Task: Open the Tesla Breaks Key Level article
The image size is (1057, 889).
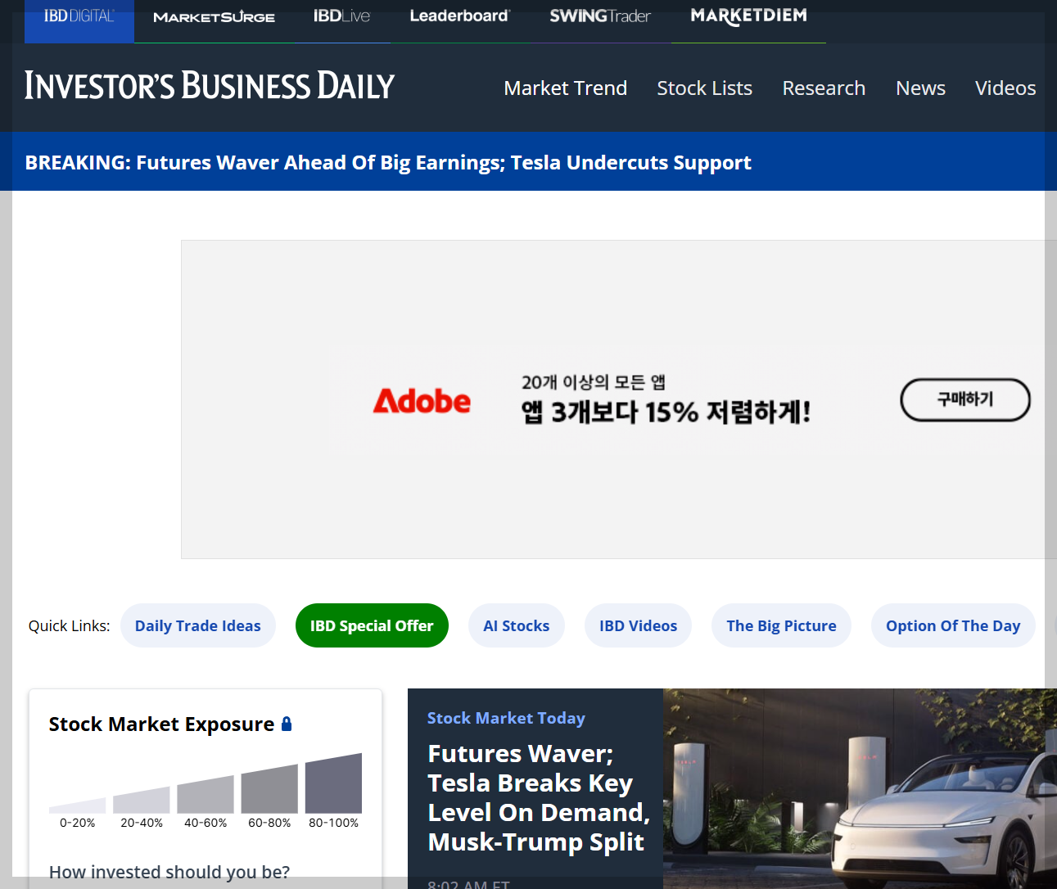Action: [539, 797]
